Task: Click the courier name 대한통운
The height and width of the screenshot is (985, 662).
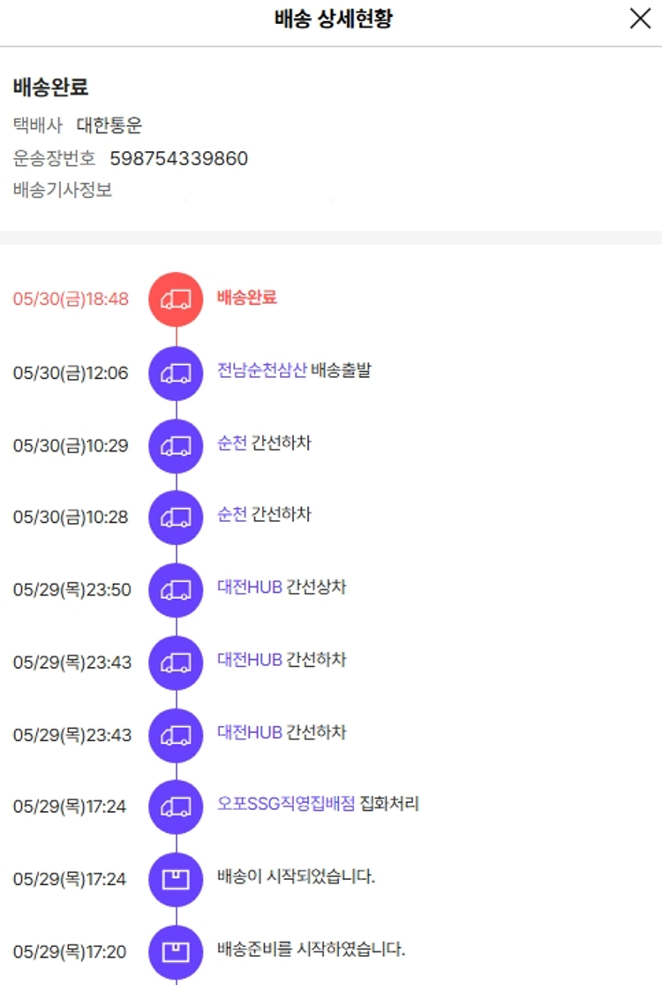Action: tap(109, 125)
